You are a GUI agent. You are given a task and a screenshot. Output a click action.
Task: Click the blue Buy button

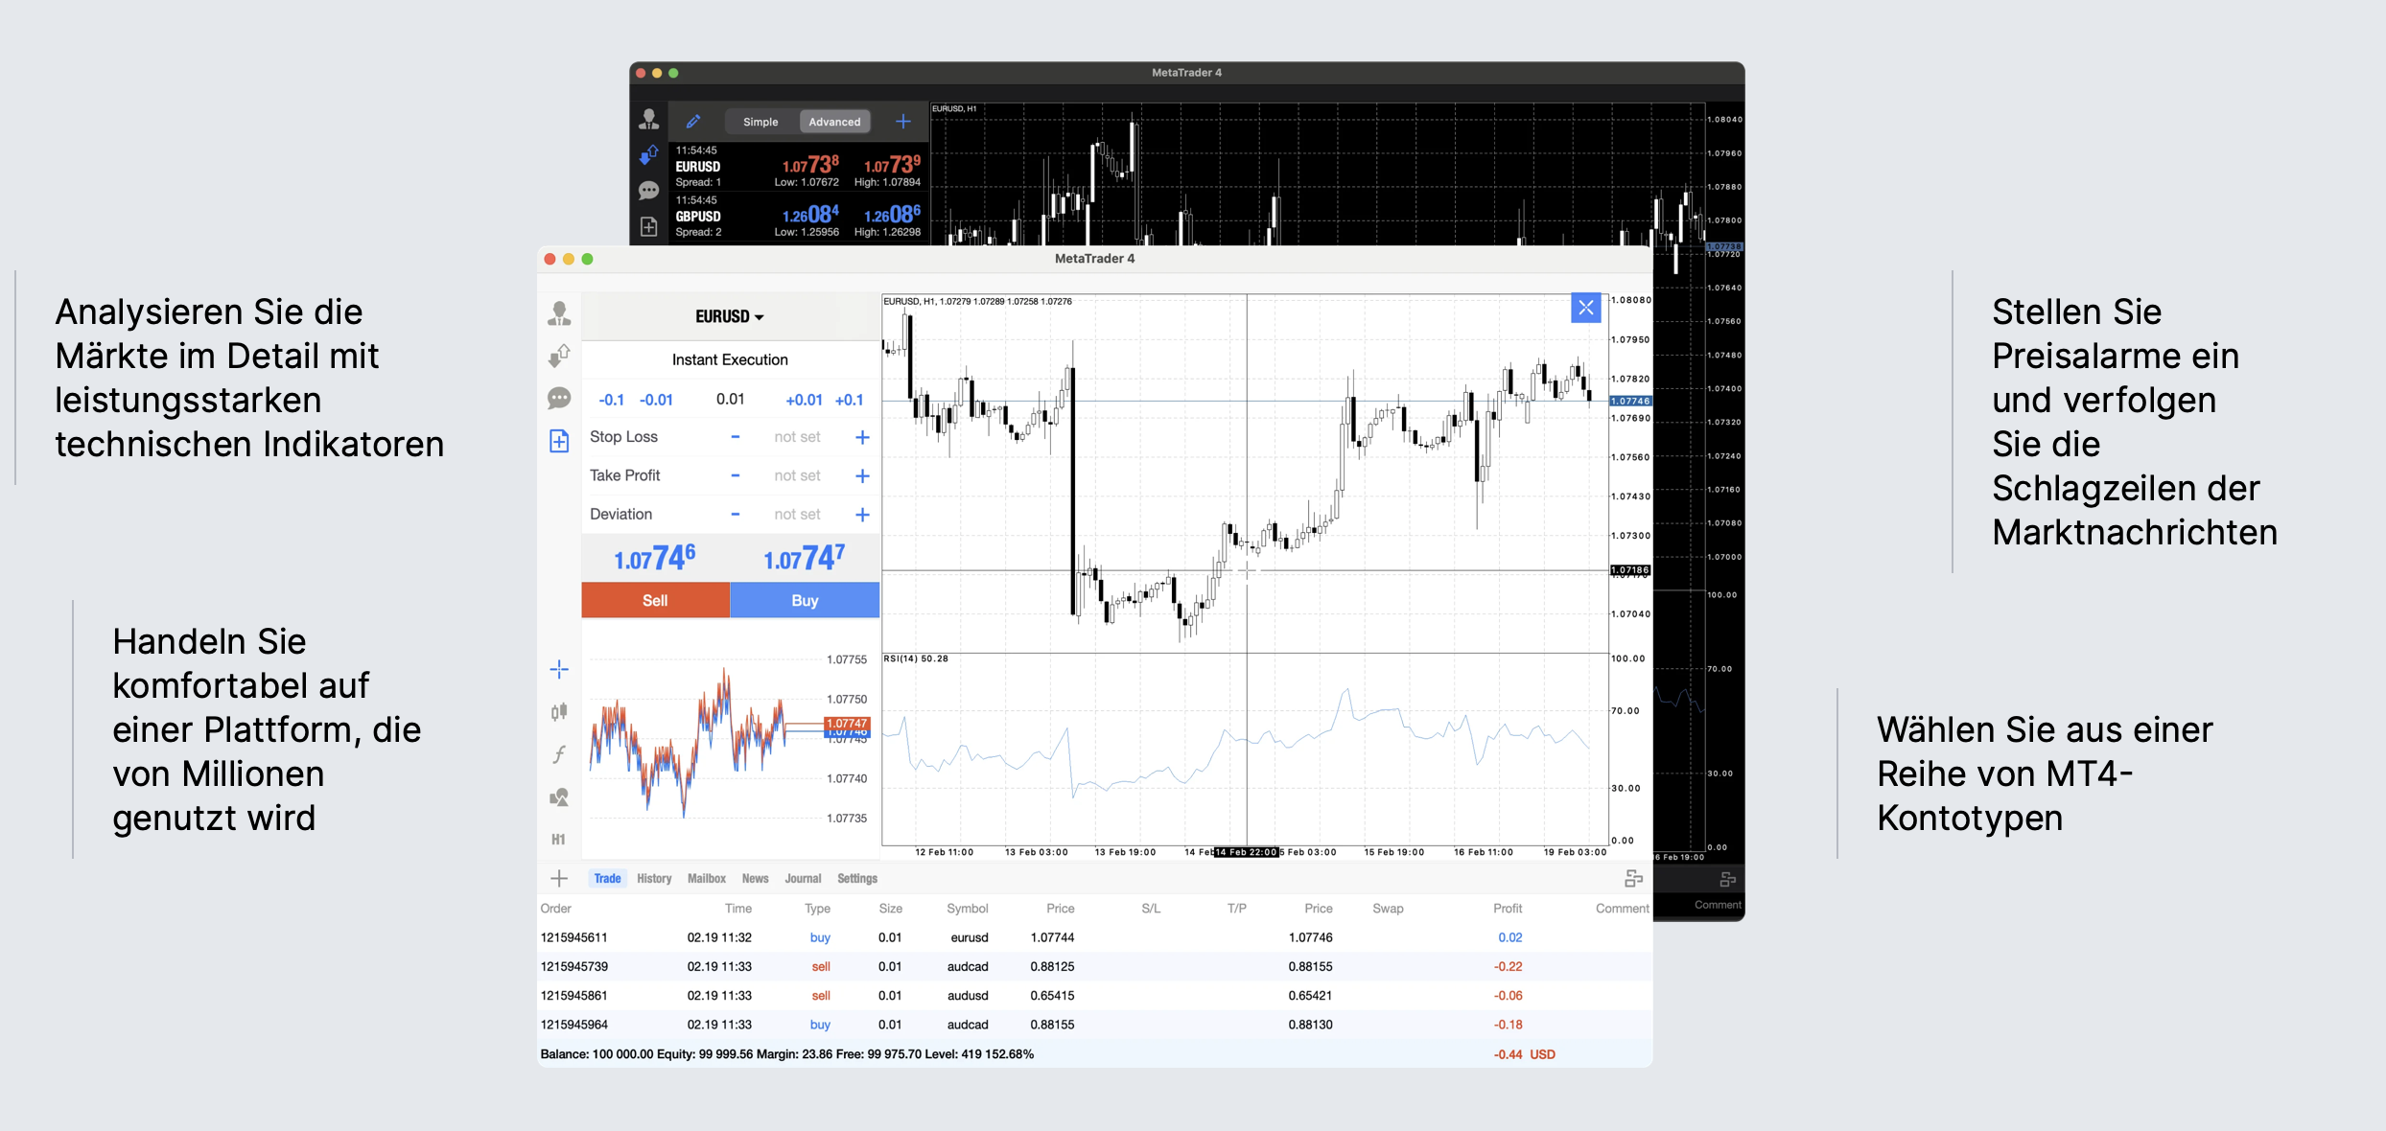(805, 600)
